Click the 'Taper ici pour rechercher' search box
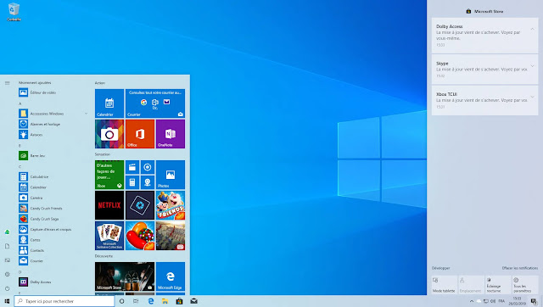The image size is (543, 307). coord(64,301)
